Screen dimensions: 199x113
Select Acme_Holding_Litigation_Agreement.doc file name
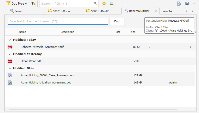[x=46, y=82]
